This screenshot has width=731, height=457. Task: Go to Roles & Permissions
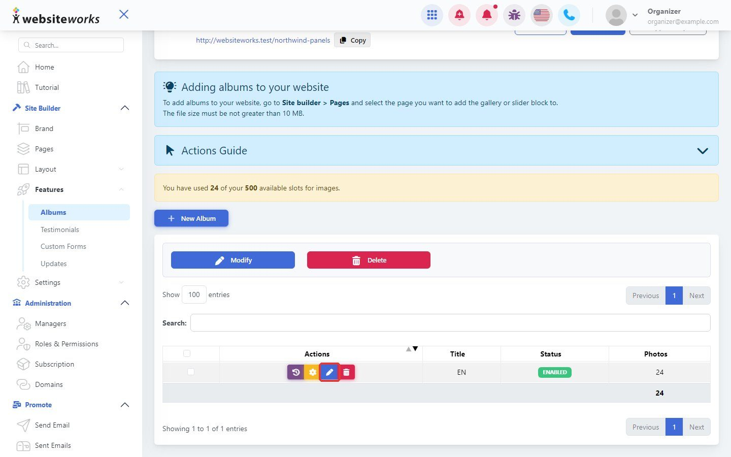pos(67,344)
